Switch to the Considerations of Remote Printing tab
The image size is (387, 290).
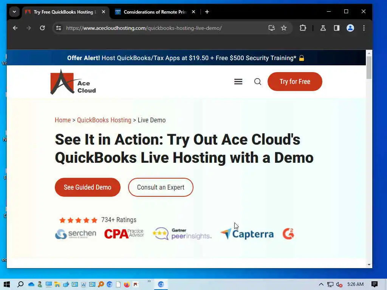tap(155, 12)
